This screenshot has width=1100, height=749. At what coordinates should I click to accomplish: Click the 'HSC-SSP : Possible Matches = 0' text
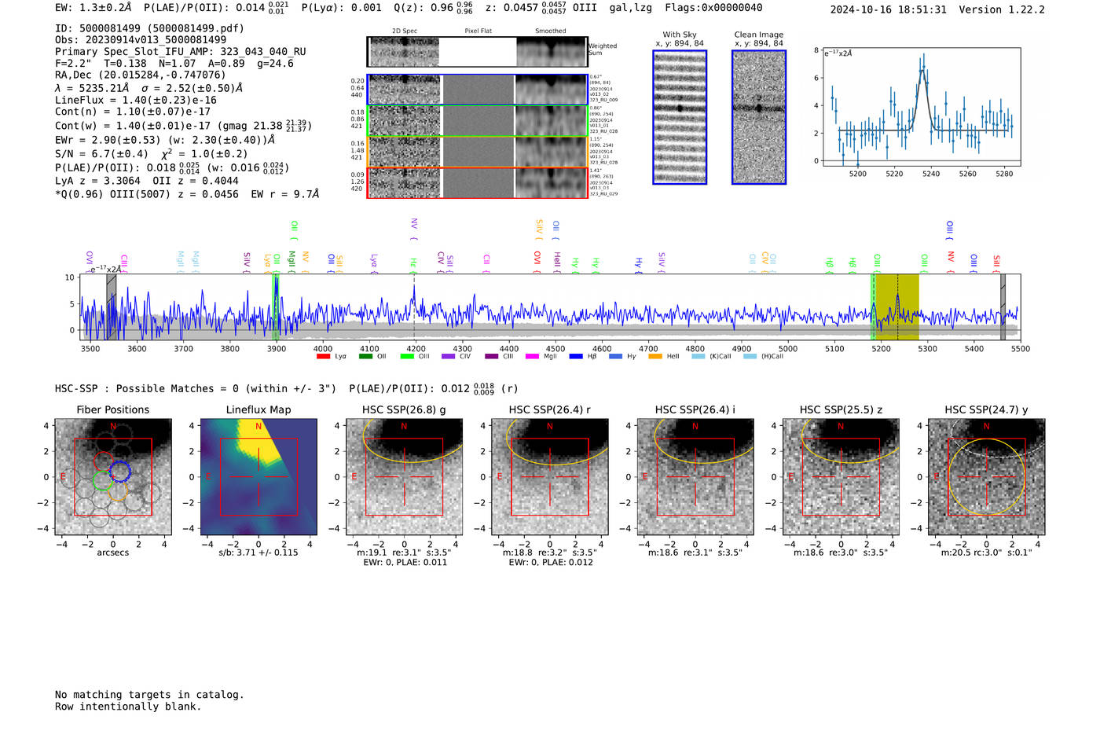point(147,389)
